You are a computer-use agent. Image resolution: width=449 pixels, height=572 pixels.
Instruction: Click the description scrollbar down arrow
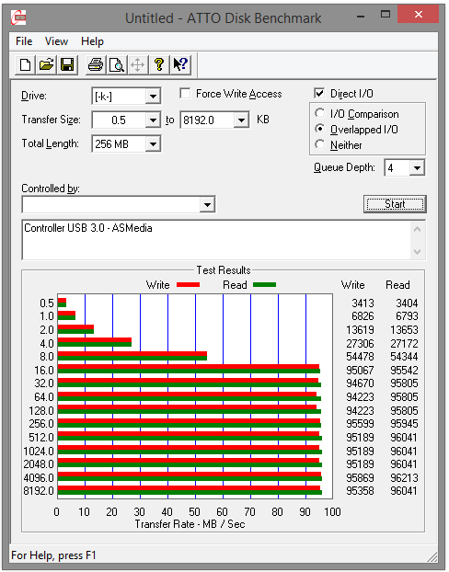click(418, 252)
